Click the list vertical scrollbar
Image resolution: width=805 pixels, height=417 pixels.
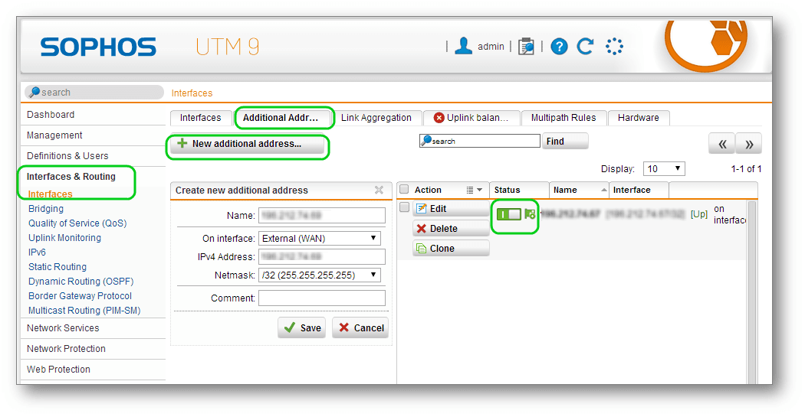click(752, 292)
